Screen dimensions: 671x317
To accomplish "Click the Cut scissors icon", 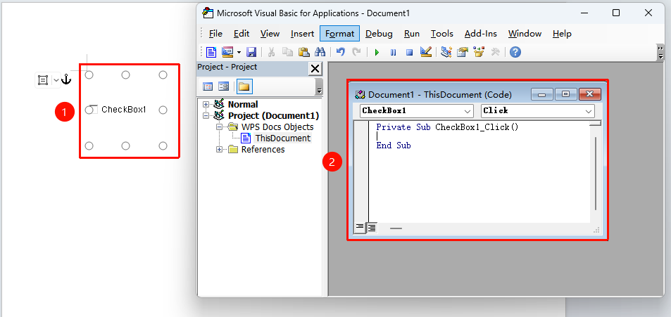I will point(271,52).
